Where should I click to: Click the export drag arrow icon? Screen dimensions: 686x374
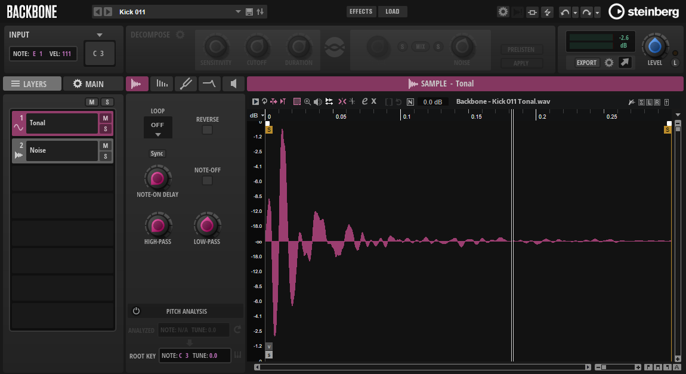pyautogui.click(x=625, y=63)
